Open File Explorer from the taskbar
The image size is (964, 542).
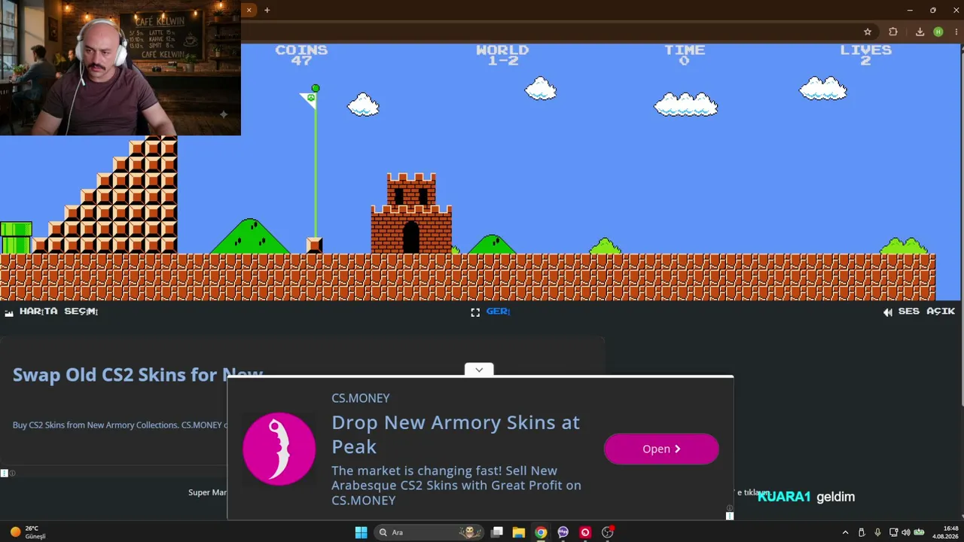click(x=519, y=532)
